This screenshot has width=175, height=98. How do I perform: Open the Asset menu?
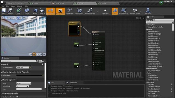(x=13, y=6)
